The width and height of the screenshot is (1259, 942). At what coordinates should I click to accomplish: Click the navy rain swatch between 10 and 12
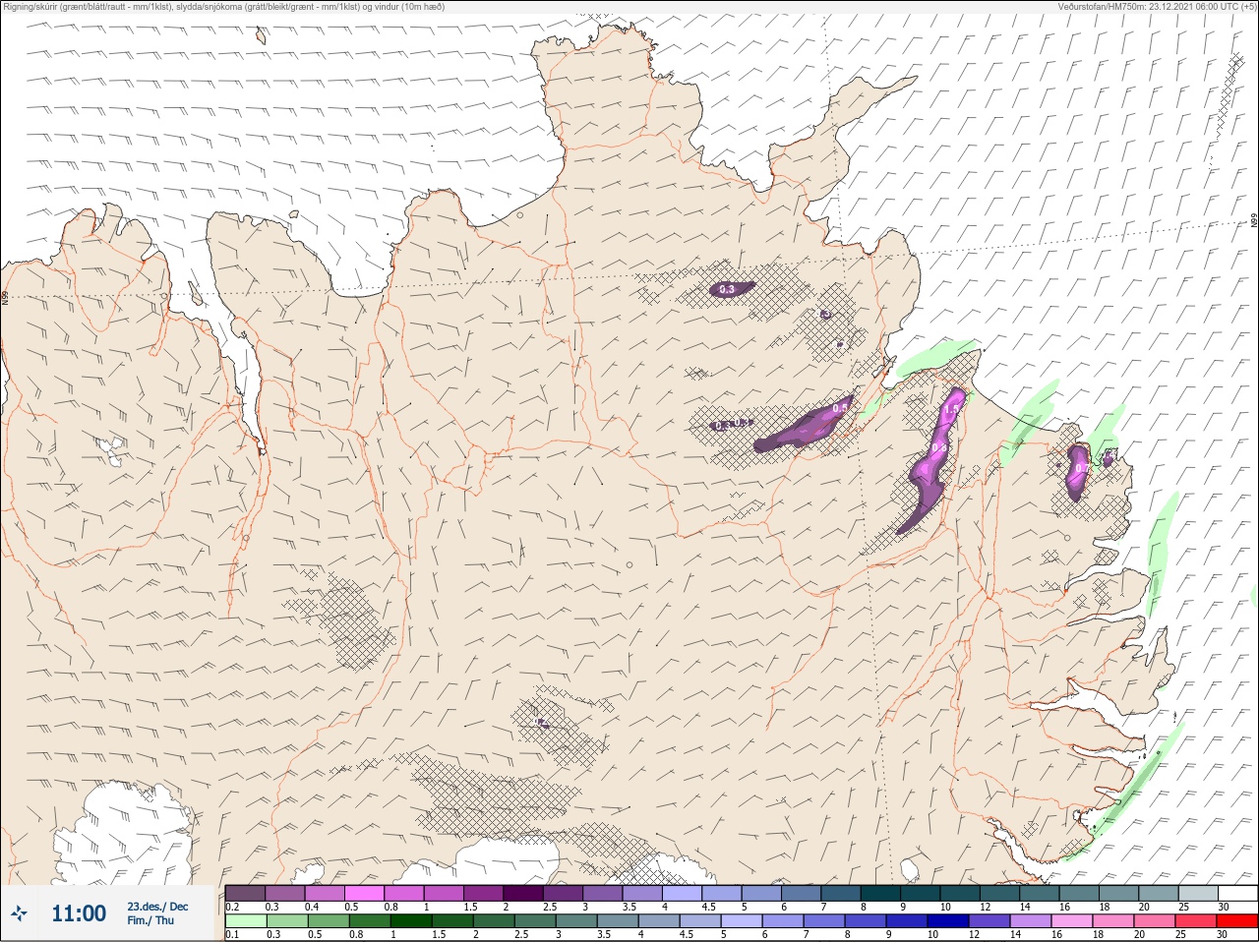pyautogui.click(x=950, y=921)
